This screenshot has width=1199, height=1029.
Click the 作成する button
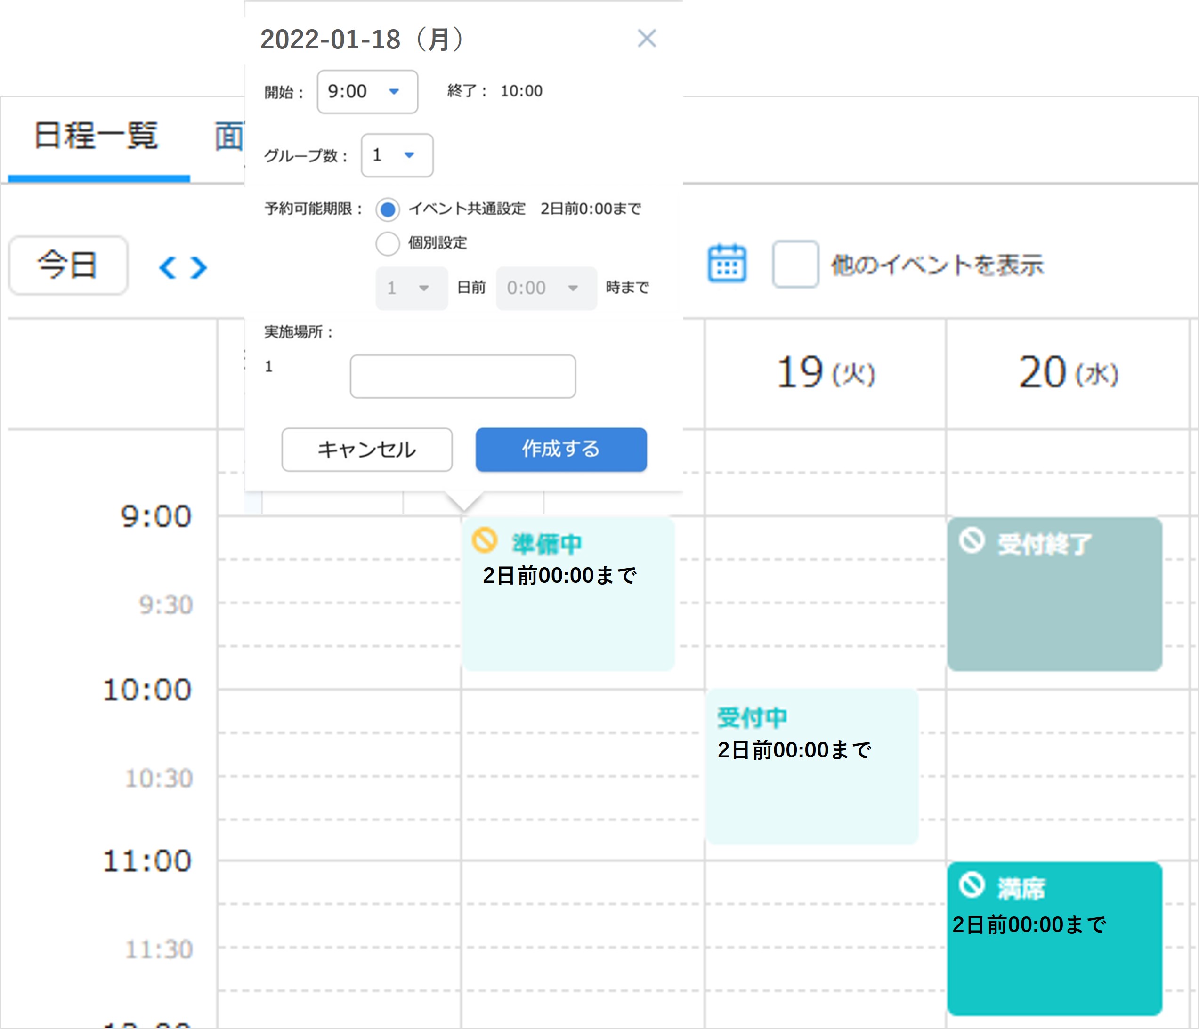[561, 450]
